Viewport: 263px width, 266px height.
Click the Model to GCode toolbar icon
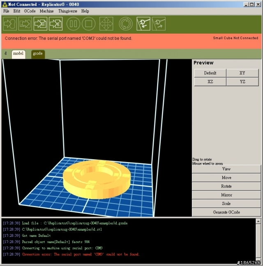click(55, 23)
